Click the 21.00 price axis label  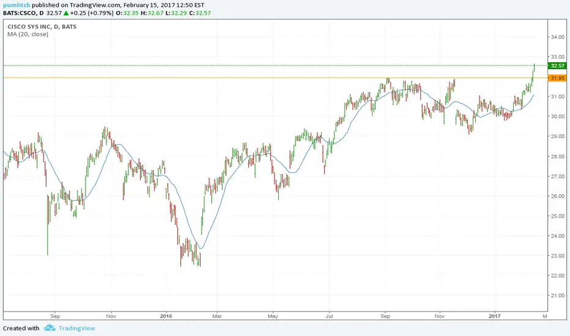558,295
